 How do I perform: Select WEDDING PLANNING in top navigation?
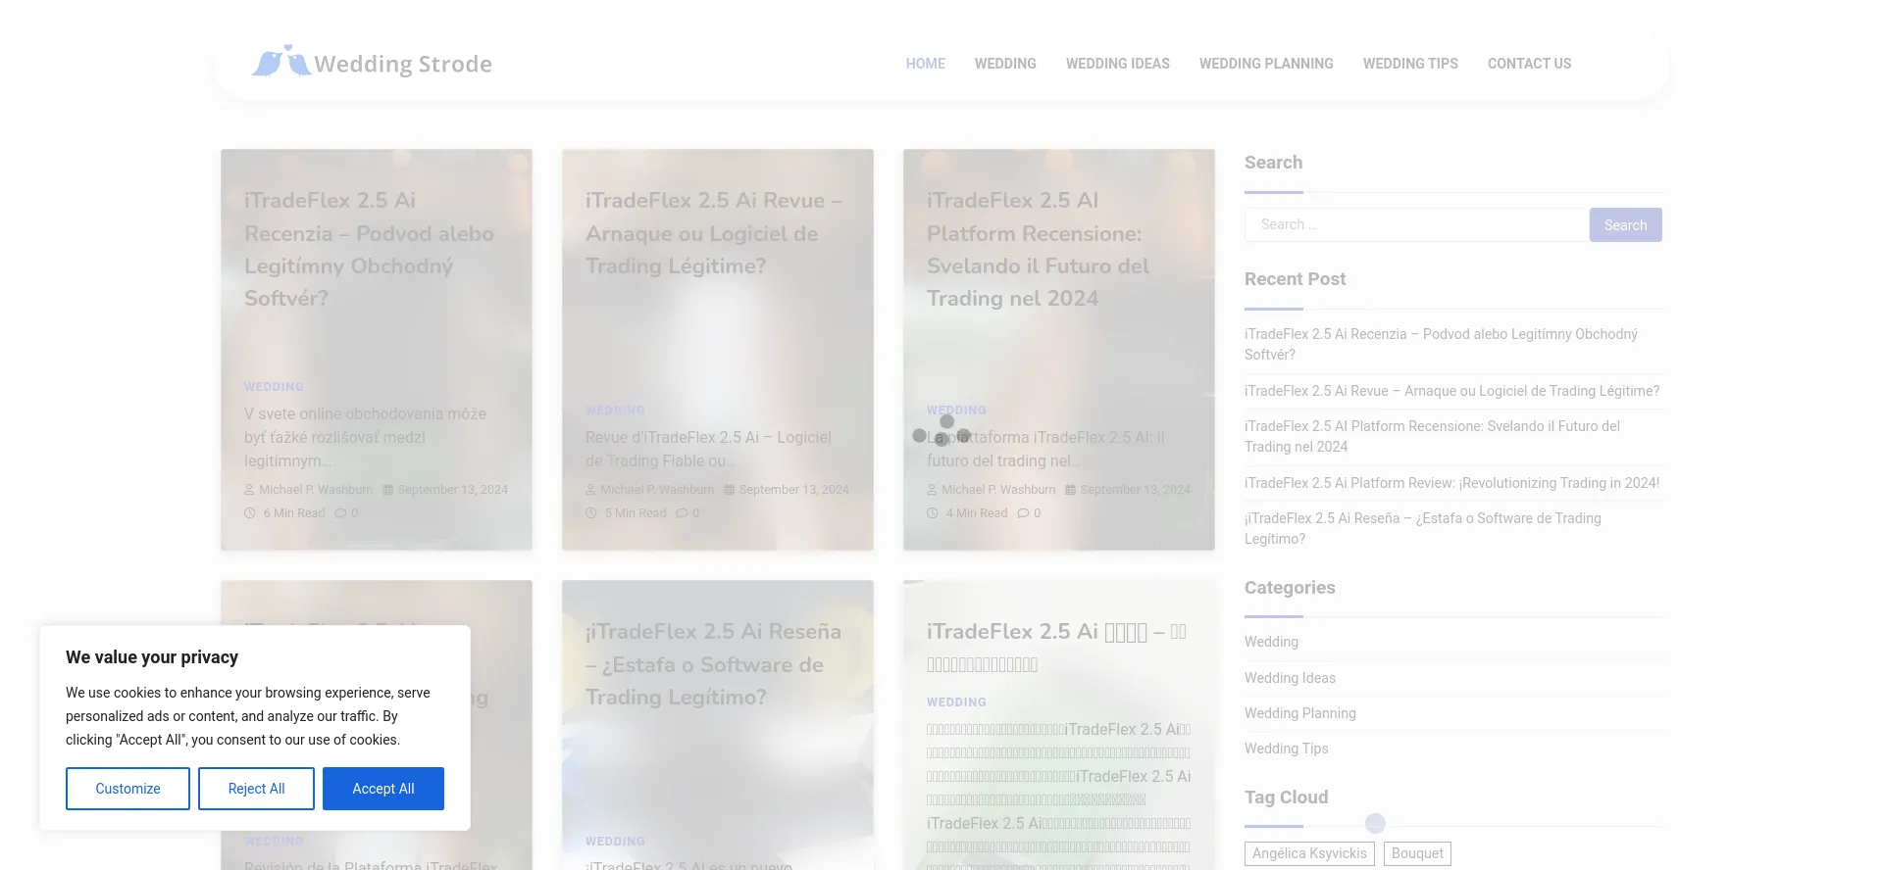tap(1266, 64)
